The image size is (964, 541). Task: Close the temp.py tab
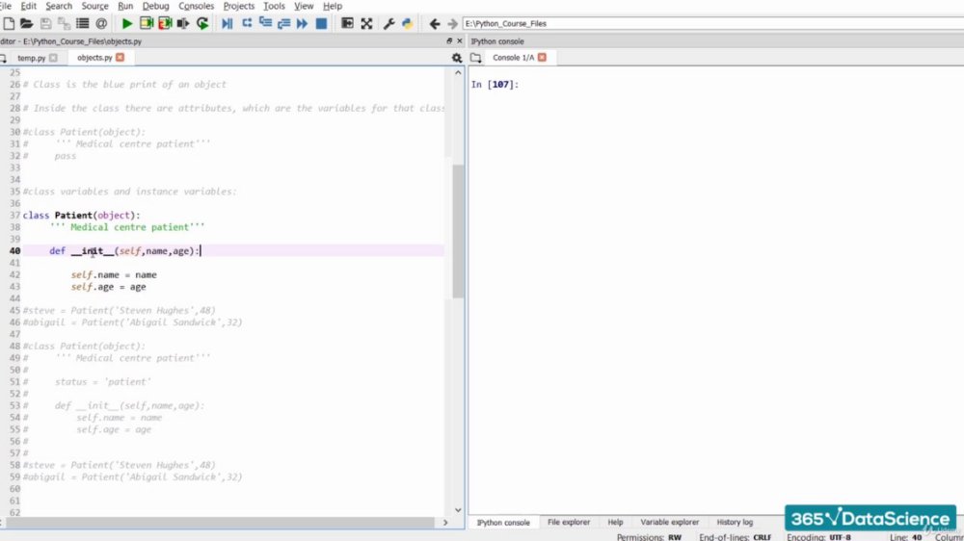(53, 58)
